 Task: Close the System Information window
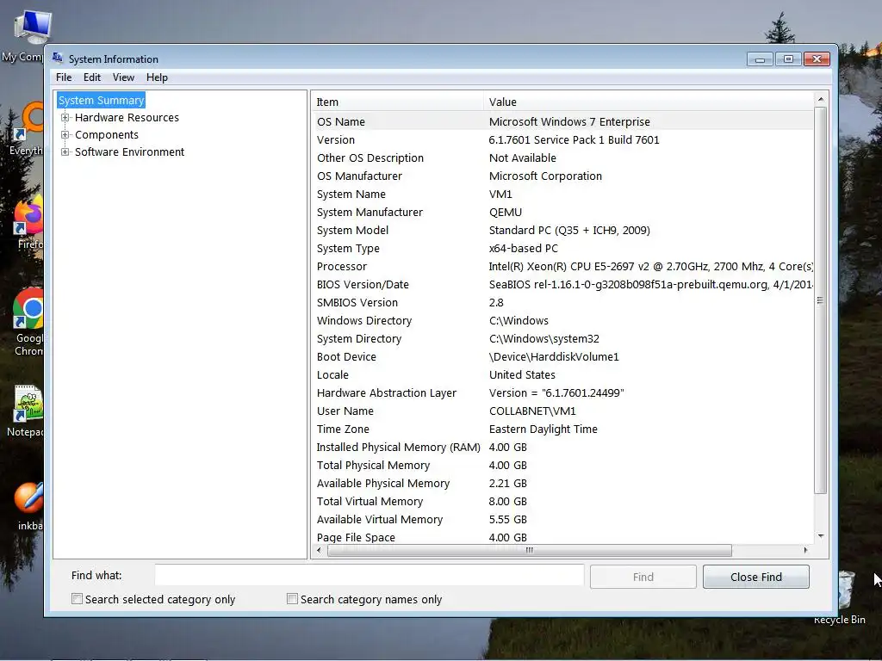pyautogui.click(x=817, y=59)
